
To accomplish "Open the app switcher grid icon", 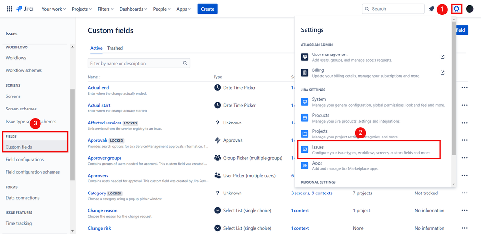I will pos(10,9).
